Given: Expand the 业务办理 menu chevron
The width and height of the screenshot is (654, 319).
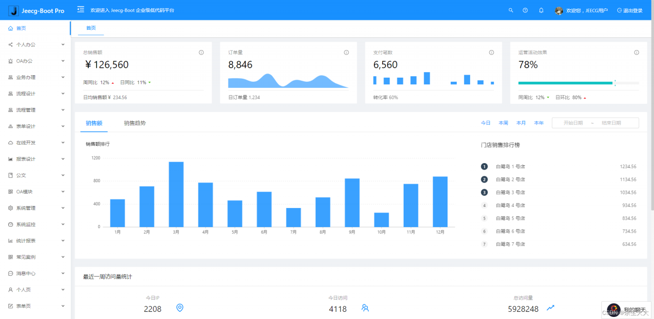Looking at the screenshot, I should (63, 77).
